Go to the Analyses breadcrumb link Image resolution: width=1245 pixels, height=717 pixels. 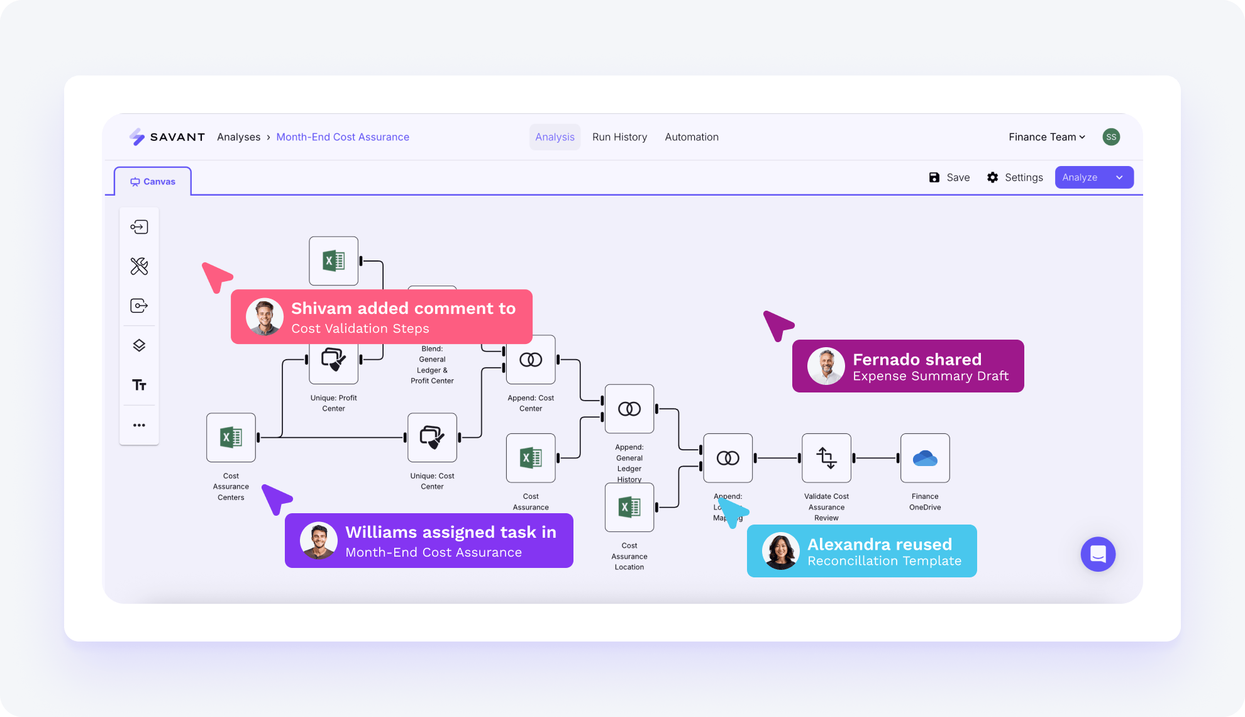coord(238,137)
